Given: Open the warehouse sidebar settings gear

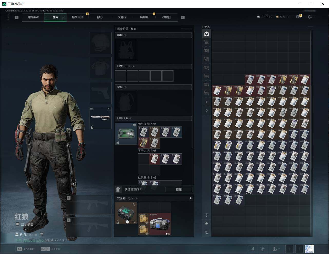Looking at the screenshot, I should (207, 111).
